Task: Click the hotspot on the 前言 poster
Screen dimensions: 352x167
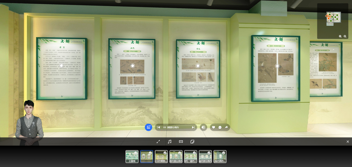Action: tap(61, 66)
